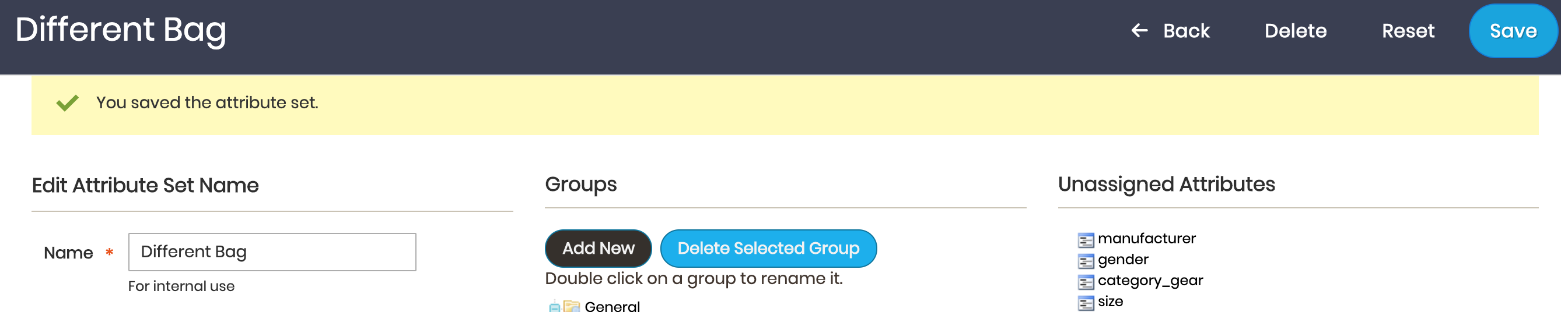This screenshot has height=312, width=1561.
Task: Click Reset in the header
Action: [x=1408, y=31]
